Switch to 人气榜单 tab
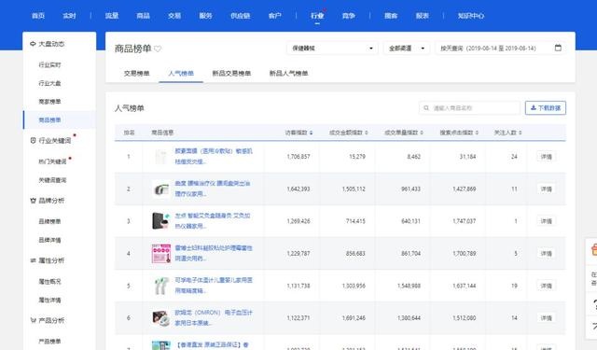This screenshot has height=350, width=597. tap(181, 73)
